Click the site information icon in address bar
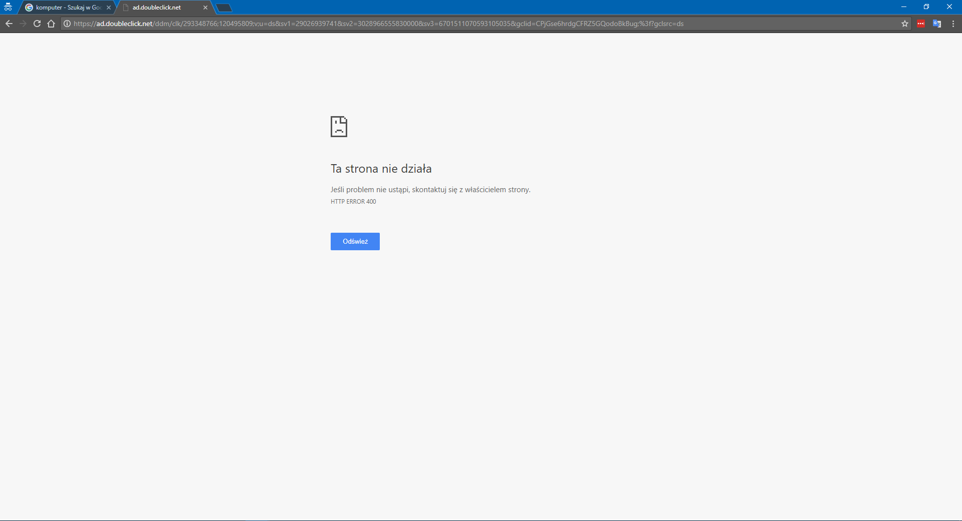Image resolution: width=962 pixels, height=521 pixels. [x=66, y=24]
